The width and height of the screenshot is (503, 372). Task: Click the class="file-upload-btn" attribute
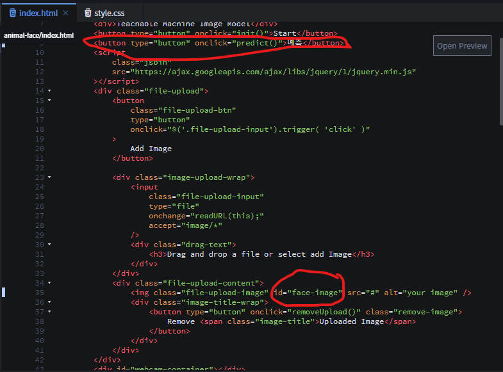click(183, 110)
